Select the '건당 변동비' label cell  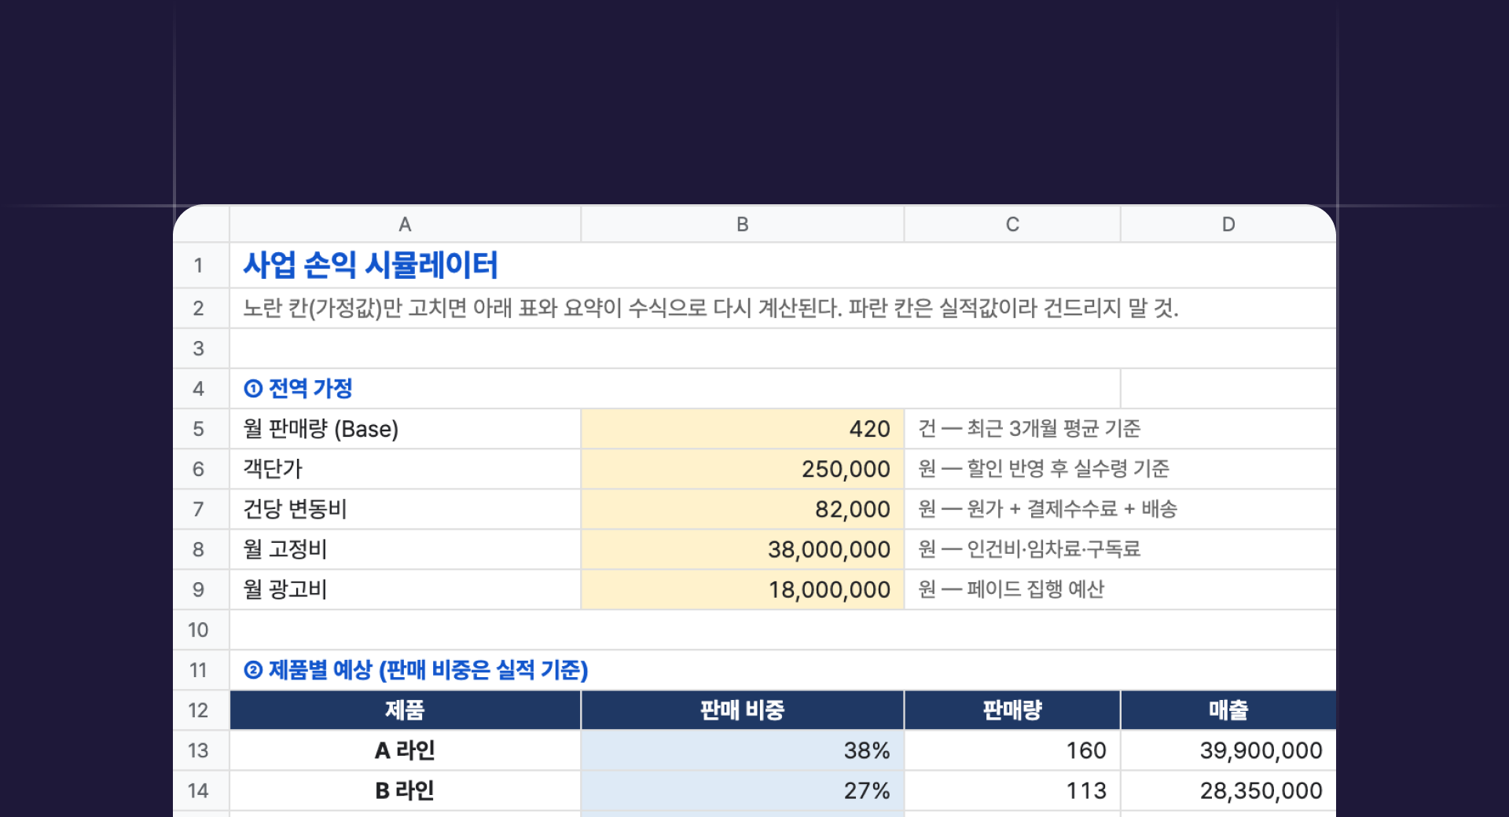405,509
